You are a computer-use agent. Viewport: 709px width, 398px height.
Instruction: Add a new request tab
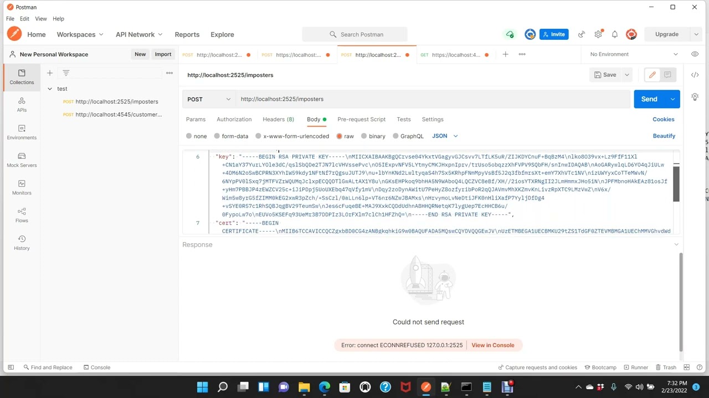tap(505, 54)
